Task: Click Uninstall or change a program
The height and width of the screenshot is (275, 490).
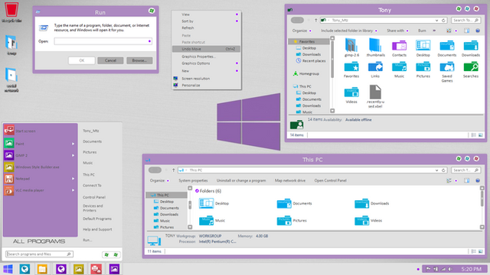Action: pyautogui.click(x=241, y=180)
